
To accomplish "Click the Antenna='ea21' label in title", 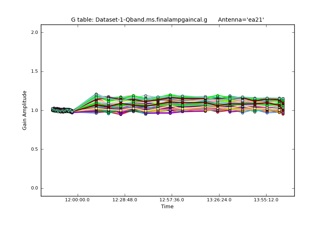I will pyautogui.click(x=241, y=20).
